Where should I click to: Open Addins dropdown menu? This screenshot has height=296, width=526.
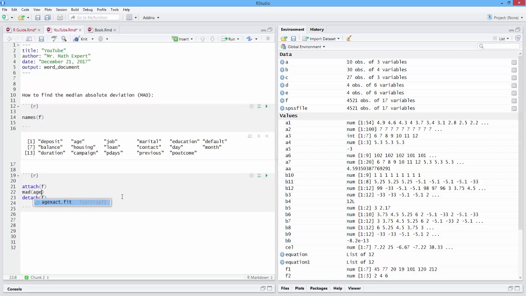pos(151,18)
